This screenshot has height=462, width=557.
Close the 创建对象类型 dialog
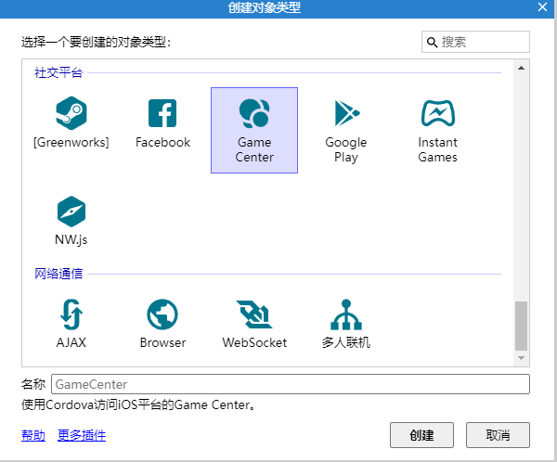pyautogui.click(x=542, y=7)
